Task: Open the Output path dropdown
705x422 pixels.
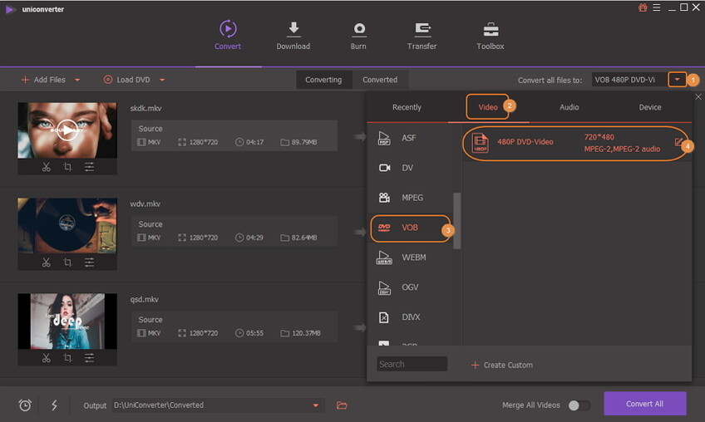Action: point(316,405)
